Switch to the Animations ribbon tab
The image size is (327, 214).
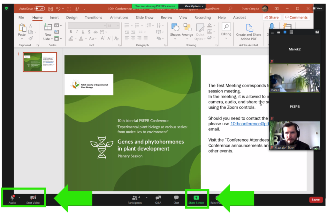[x=119, y=18]
